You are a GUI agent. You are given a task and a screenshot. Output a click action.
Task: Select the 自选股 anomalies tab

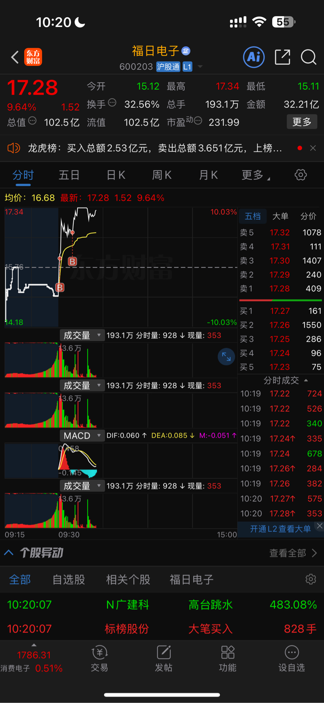[69, 580]
